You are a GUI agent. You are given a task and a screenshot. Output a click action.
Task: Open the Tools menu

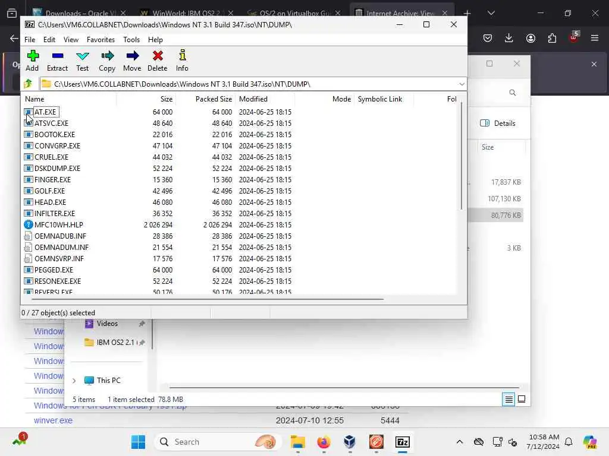click(x=131, y=40)
